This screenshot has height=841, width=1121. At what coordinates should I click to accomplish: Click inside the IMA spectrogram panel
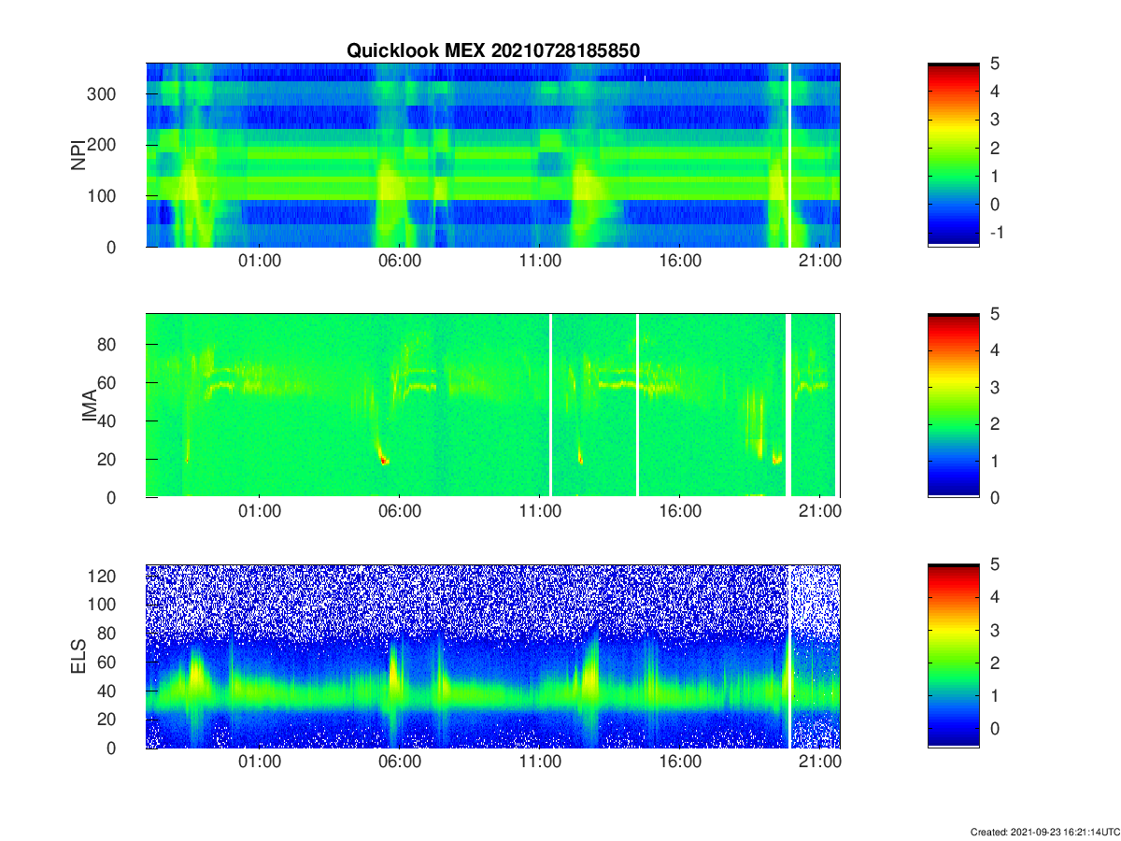tap(493, 405)
